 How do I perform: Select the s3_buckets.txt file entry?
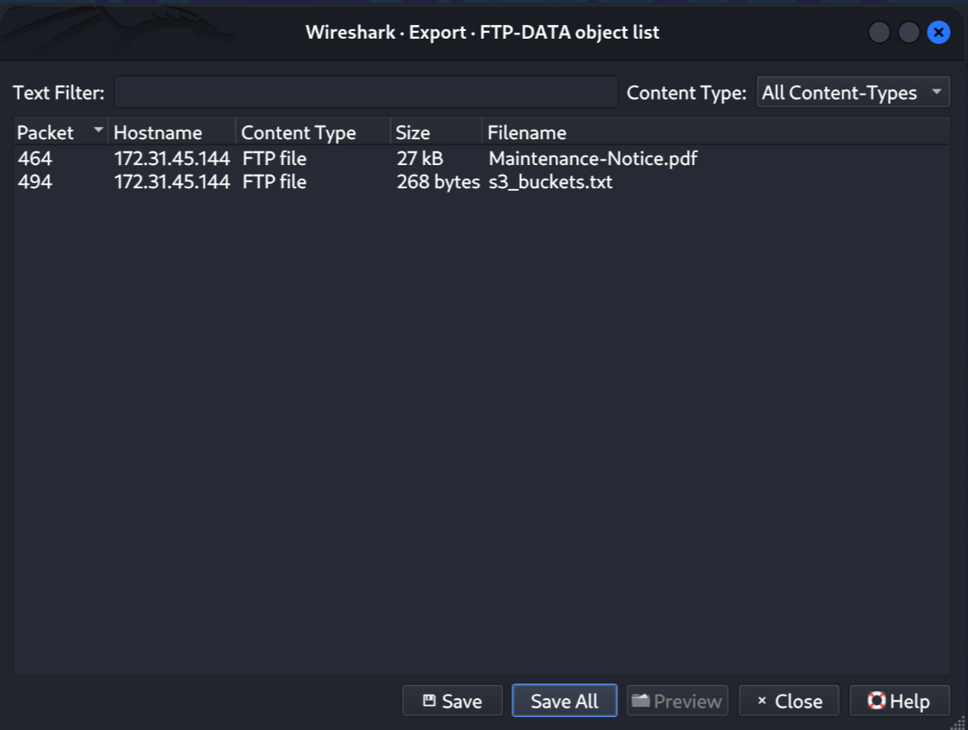[x=551, y=182]
